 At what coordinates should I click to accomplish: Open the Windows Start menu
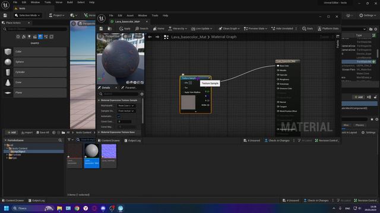click(7, 208)
